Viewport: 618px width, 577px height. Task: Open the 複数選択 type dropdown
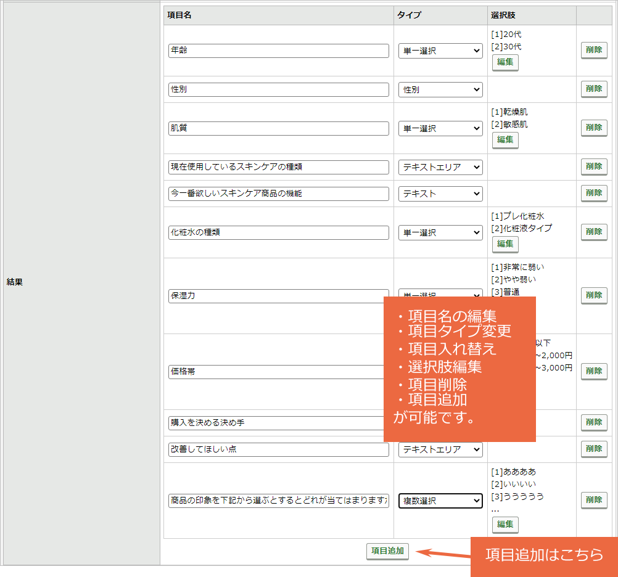click(440, 501)
